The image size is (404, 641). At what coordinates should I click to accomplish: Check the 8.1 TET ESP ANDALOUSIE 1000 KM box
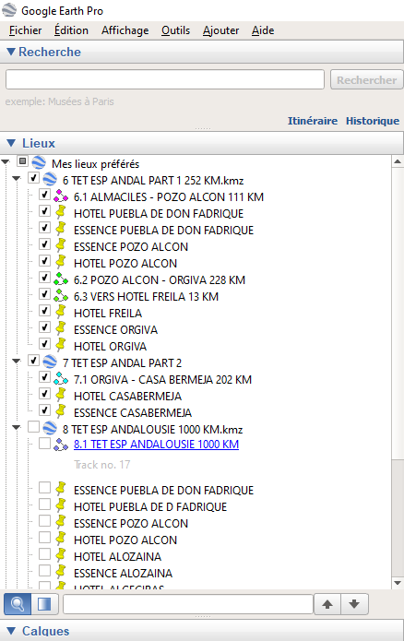click(44, 443)
